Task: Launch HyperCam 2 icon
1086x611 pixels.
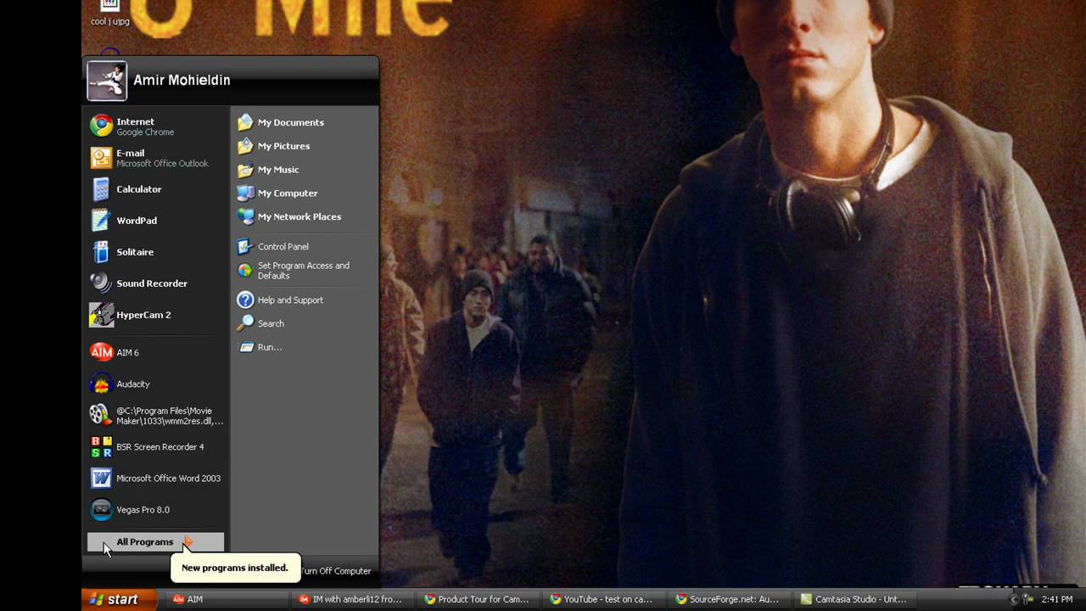Action: tap(101, 315)
